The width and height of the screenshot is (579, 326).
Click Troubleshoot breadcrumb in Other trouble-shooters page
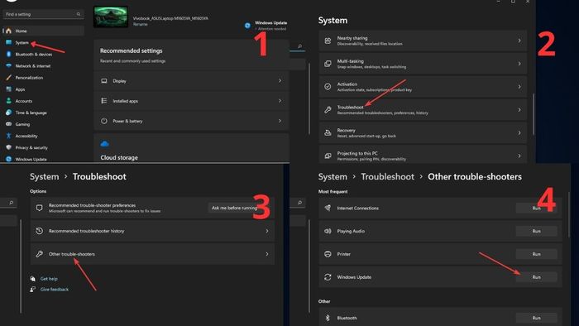click(x=387, y=176)
